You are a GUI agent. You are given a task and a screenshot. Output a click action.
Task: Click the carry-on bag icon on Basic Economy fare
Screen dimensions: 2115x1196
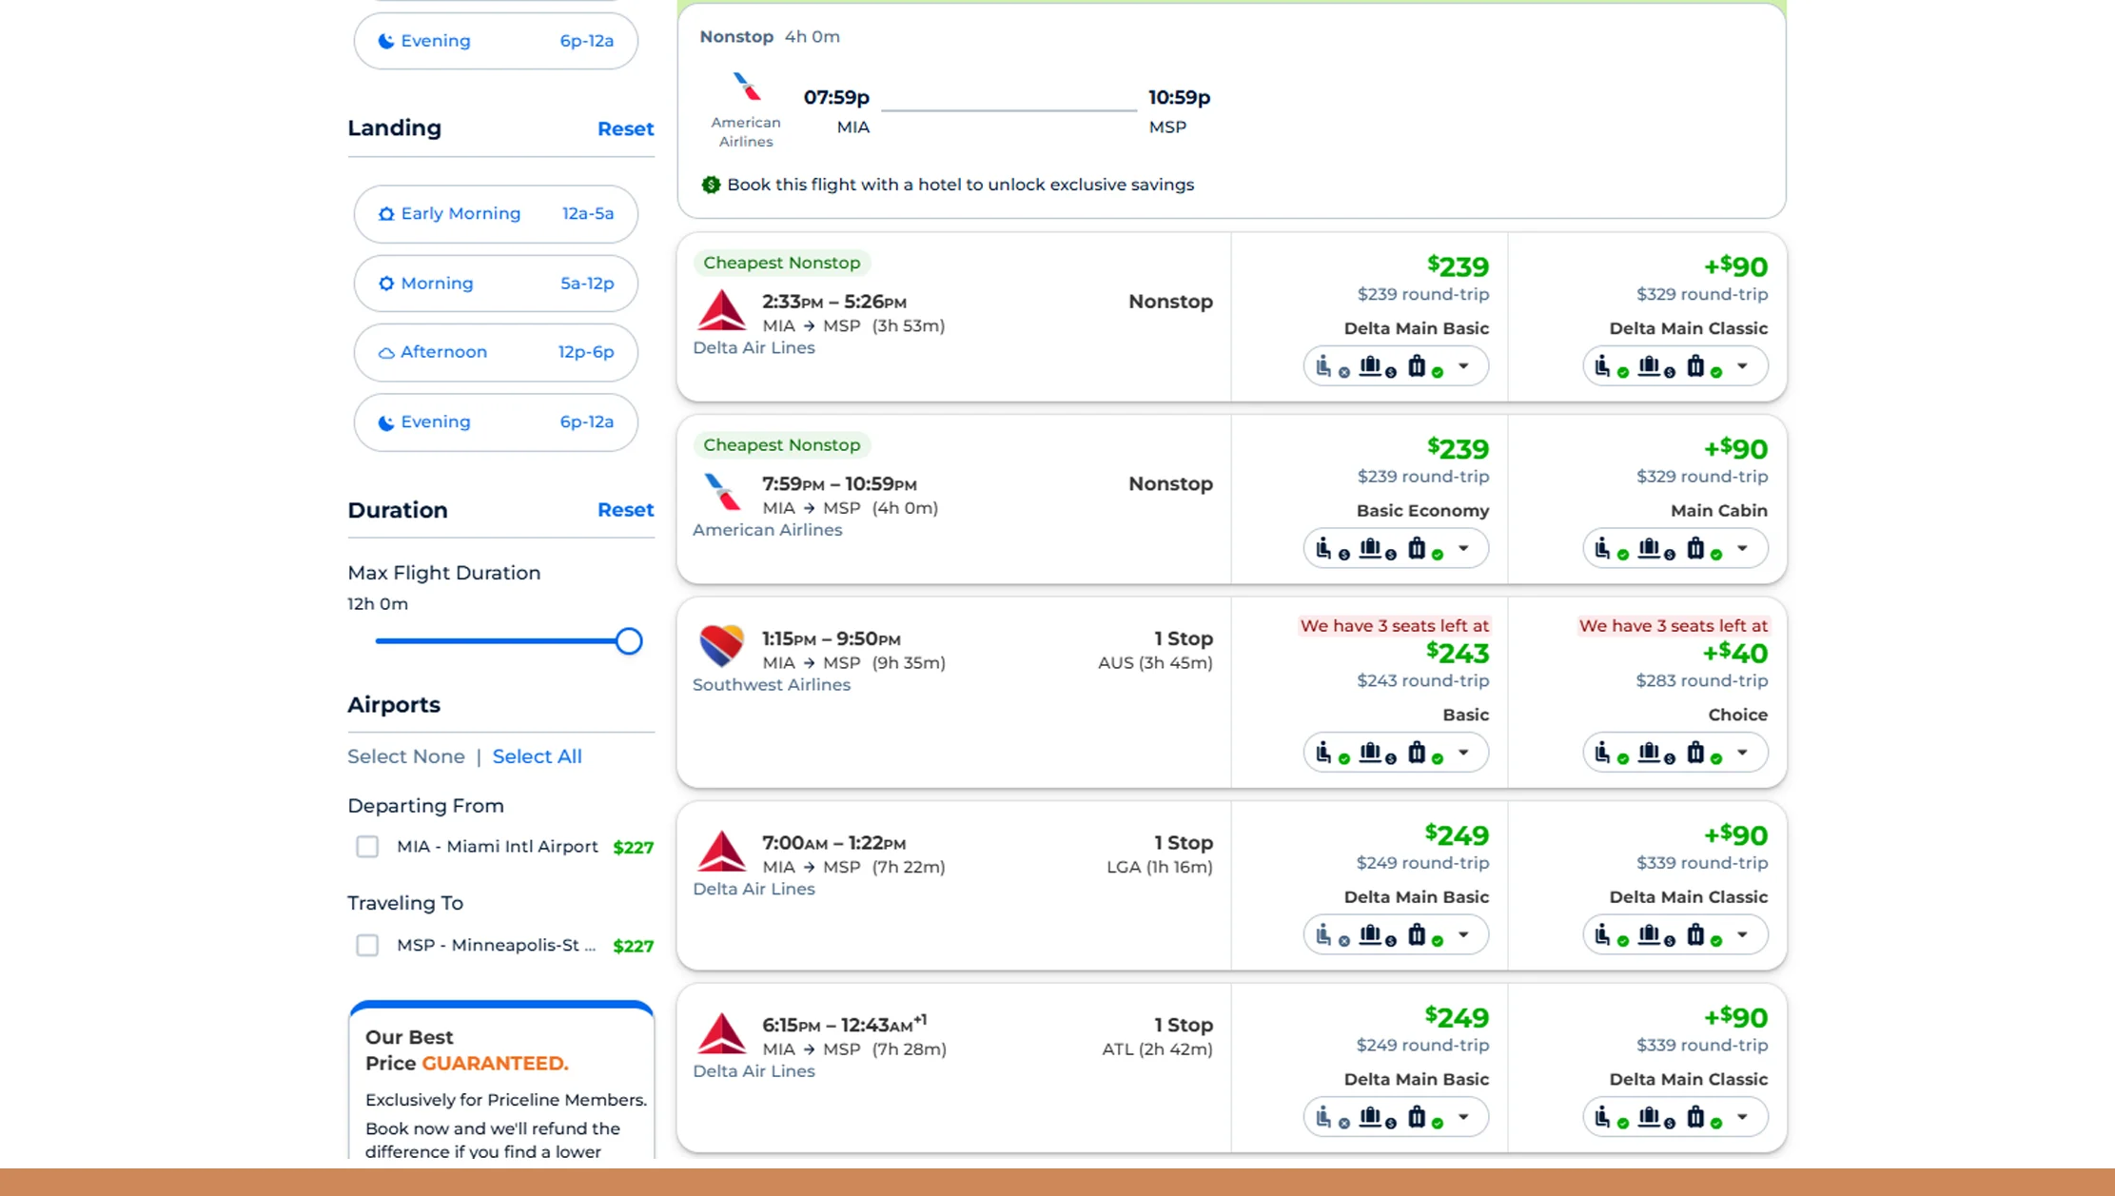pos(1371,548)
